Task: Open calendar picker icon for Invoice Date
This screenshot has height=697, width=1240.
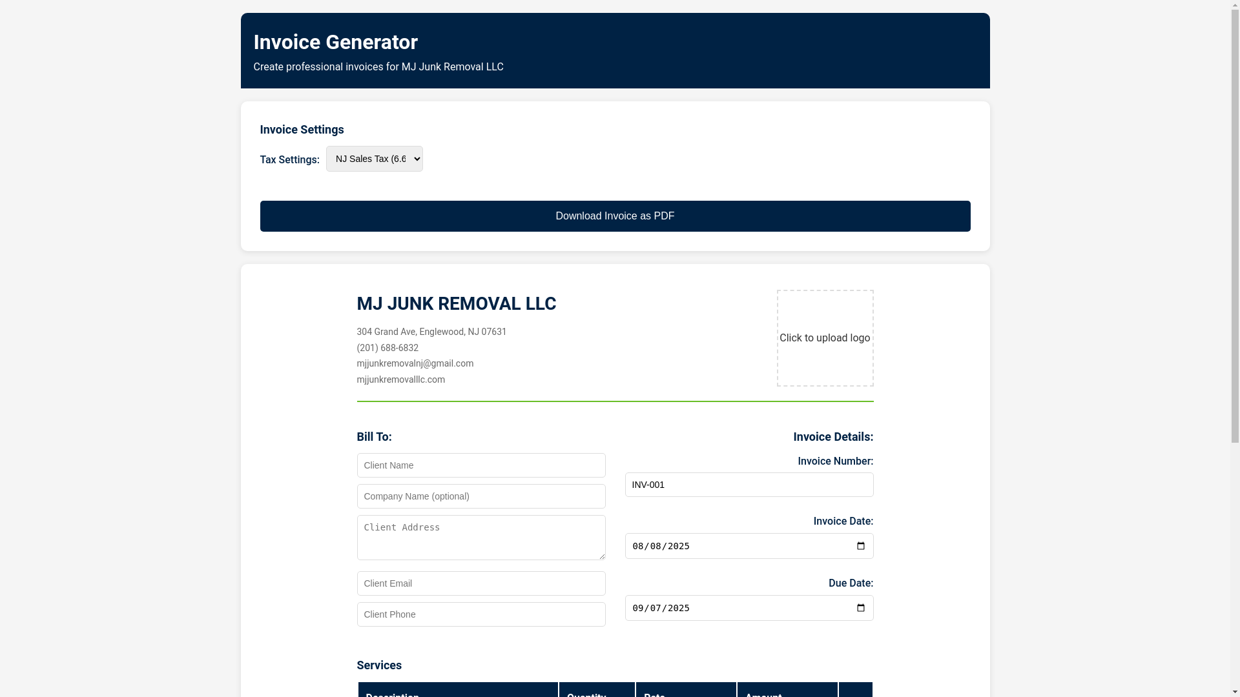Action: click(x=861, y=546)
